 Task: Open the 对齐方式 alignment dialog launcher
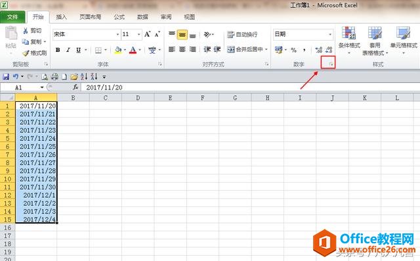tap(266, 64)
